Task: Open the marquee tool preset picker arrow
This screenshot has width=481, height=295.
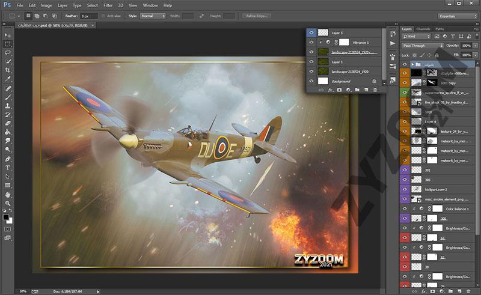Action: pyautogui.click(x=19, y=16)
